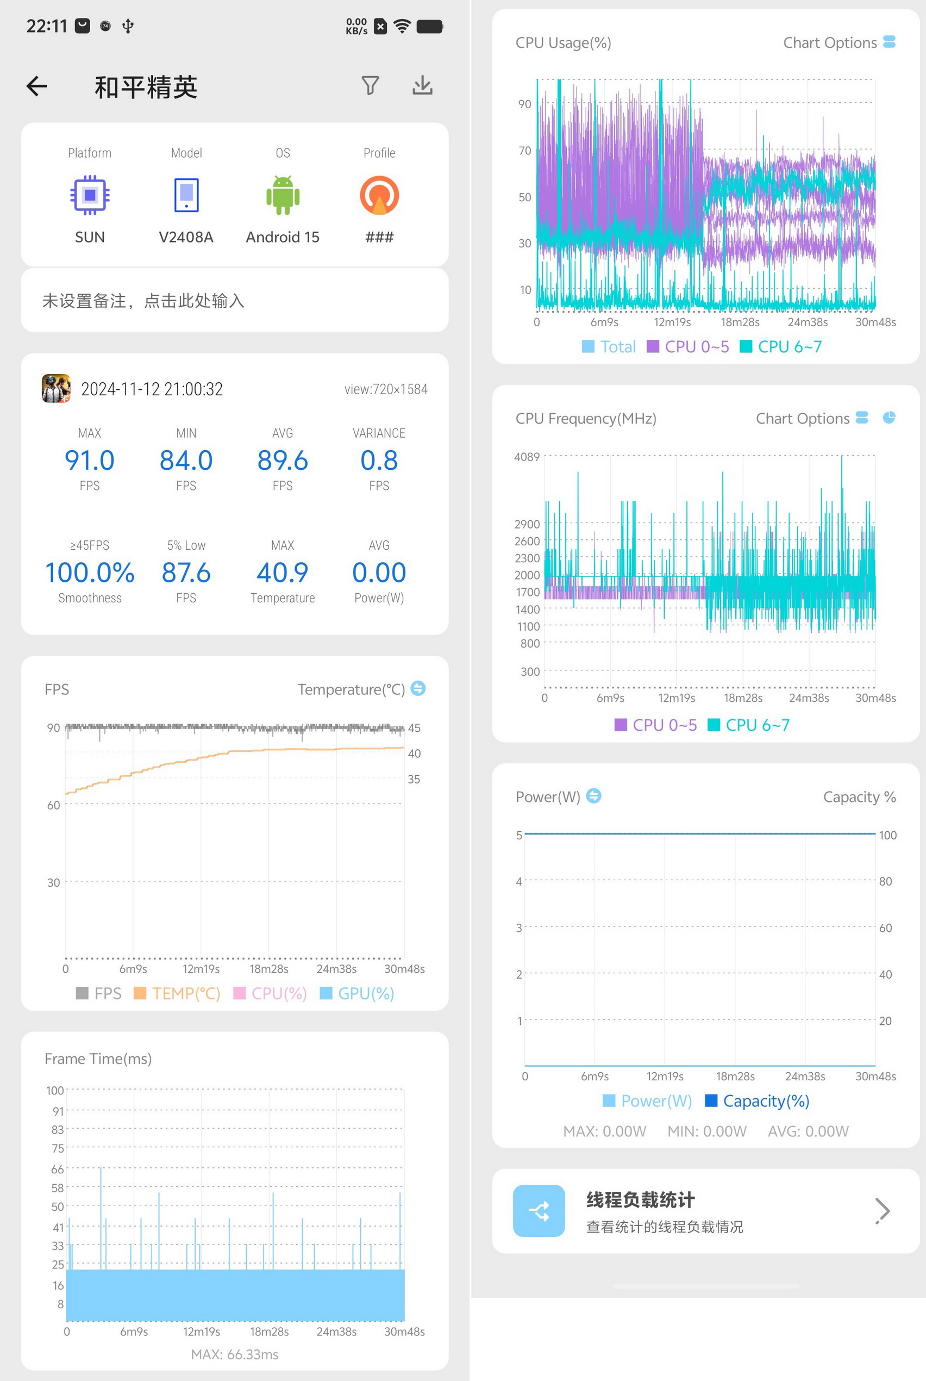Tap the game app thumbnail icon
This screenshot has width=926, height=1381.
point(56,389)
